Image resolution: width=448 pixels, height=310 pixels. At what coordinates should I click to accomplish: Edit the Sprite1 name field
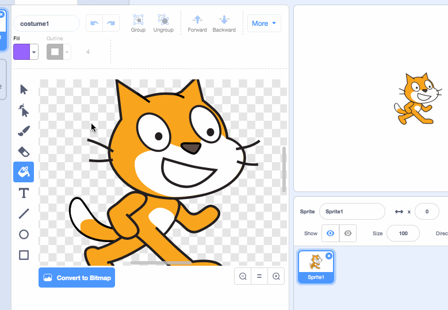(352, 212)
